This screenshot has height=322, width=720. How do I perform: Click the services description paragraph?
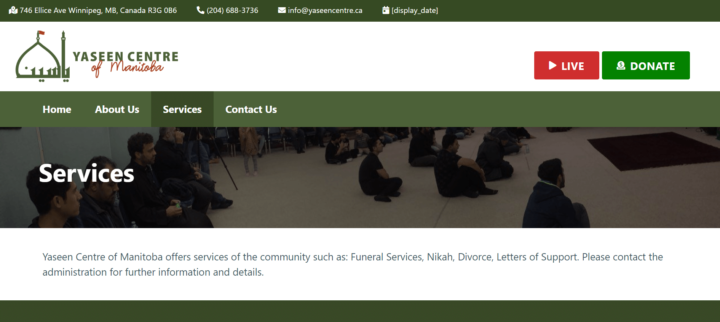click(353, 265)
